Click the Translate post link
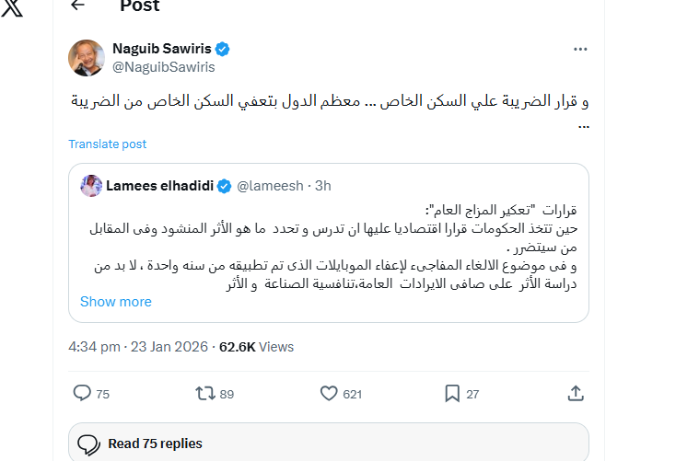Screen dimensions: 699x461 [108, 144]
